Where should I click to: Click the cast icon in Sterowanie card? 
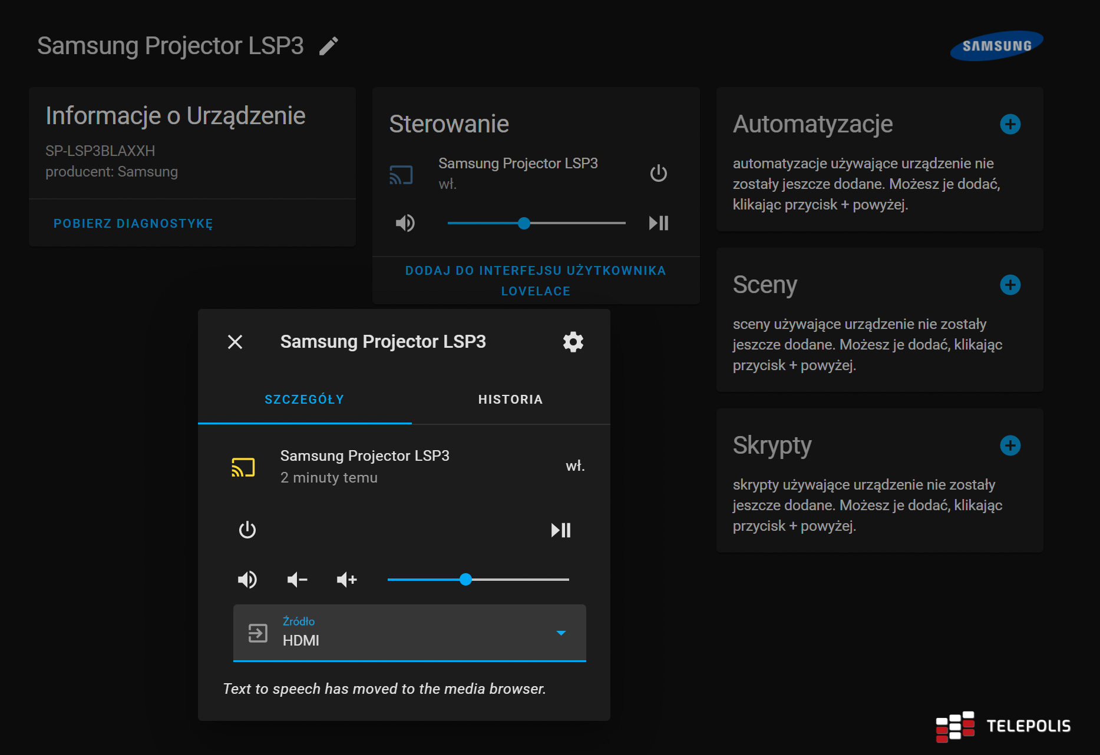click(401, 175)
